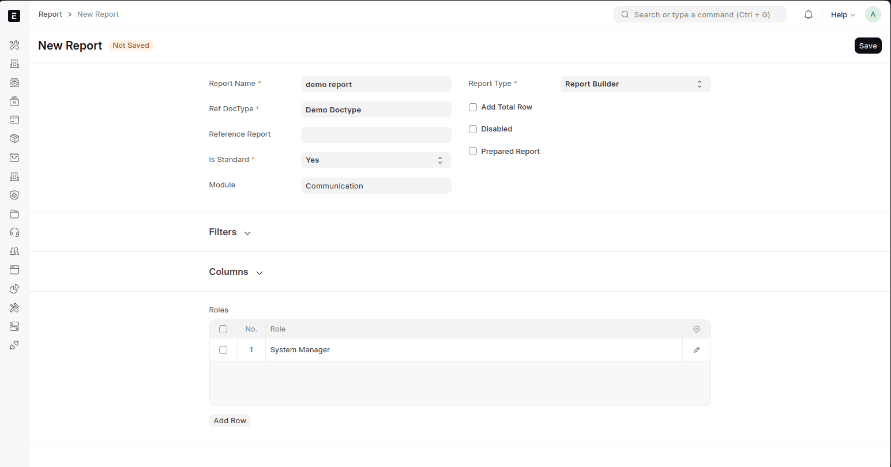The width and height of the screenshot is (891, 467).
Task: Click the toggle switches sidebar icon
Action: coord(14,326)
